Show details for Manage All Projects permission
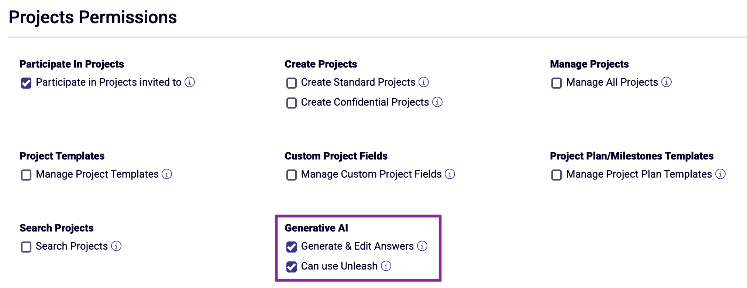 (x=667, y=82)
